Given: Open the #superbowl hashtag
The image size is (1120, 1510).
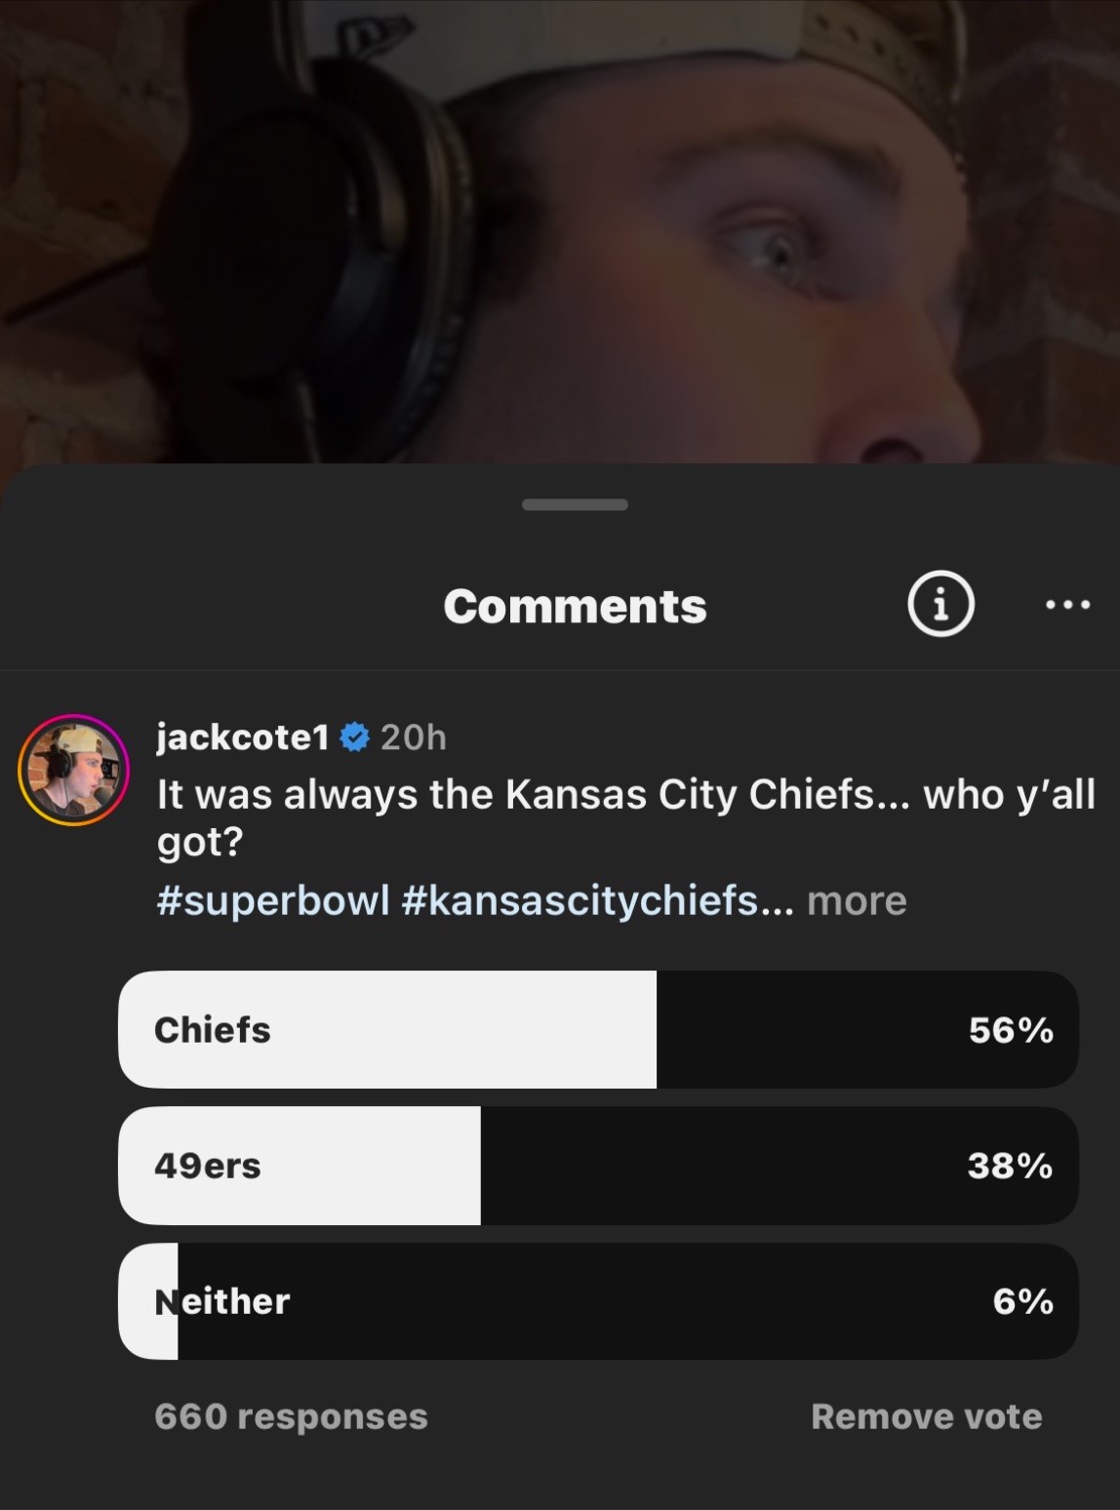Looking at the screenshot, I should click(273, 900).
